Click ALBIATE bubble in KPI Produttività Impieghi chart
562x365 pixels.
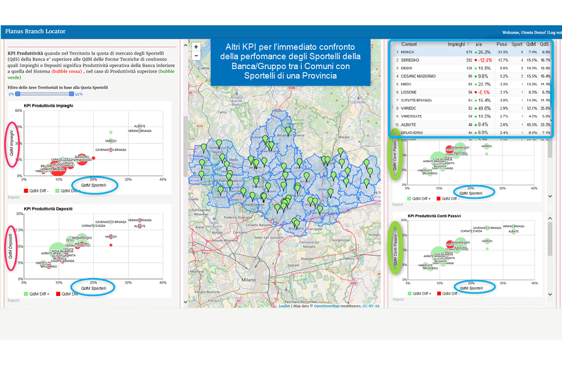(140, 126)
